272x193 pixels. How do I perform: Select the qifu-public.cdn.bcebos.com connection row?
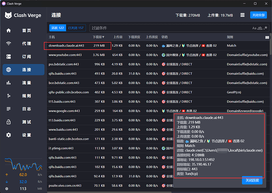[x=158, y=92]
